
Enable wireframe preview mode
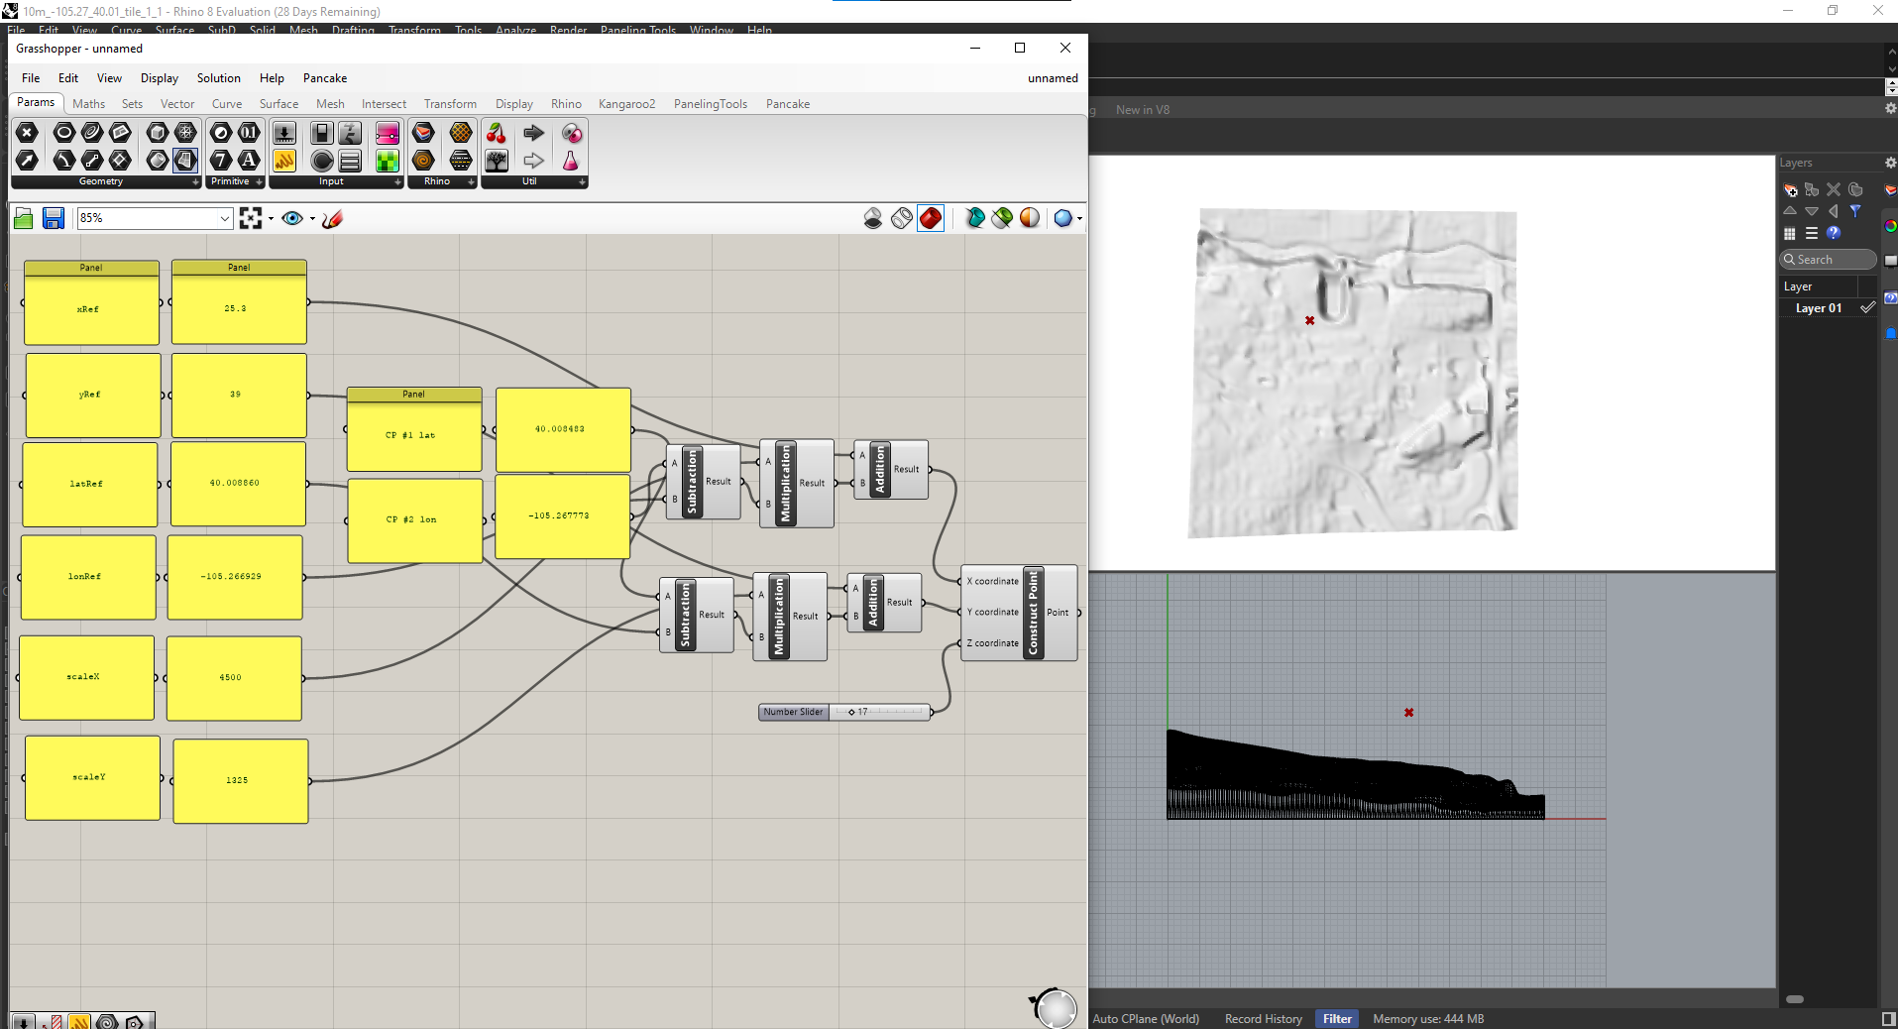point(902,218)
